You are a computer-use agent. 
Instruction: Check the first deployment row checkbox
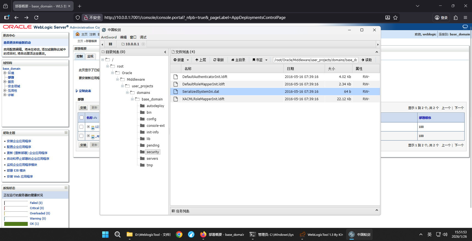tap(81, 127)
